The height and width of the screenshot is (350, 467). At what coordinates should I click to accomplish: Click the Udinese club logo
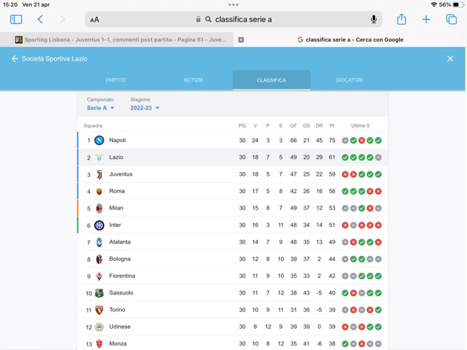click(x=99, y=327)
